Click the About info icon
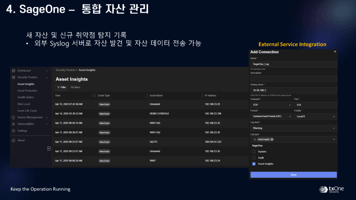 [14, 140]
